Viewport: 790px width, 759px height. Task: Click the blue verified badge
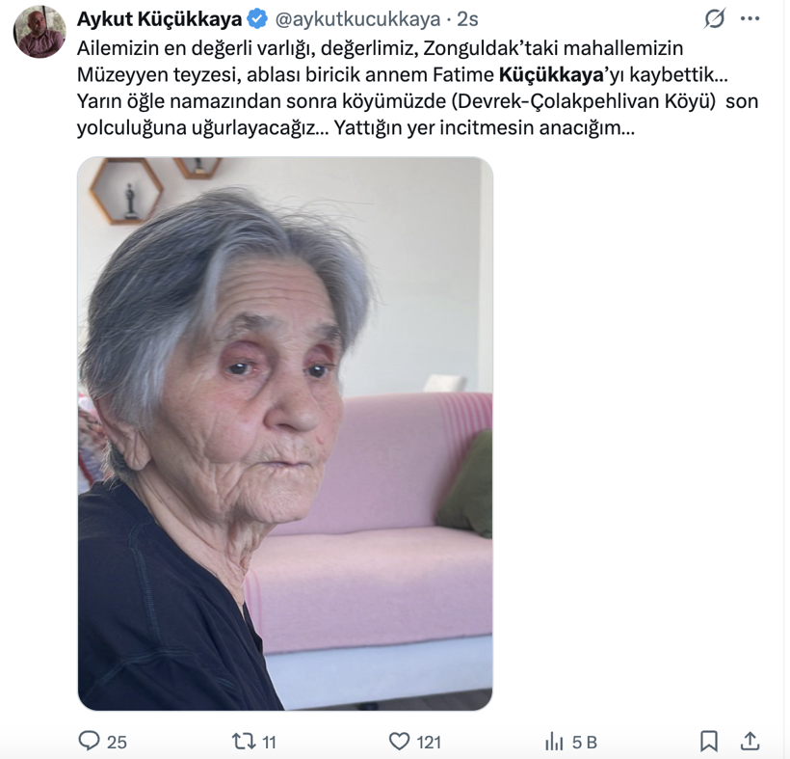pos(258,19)
